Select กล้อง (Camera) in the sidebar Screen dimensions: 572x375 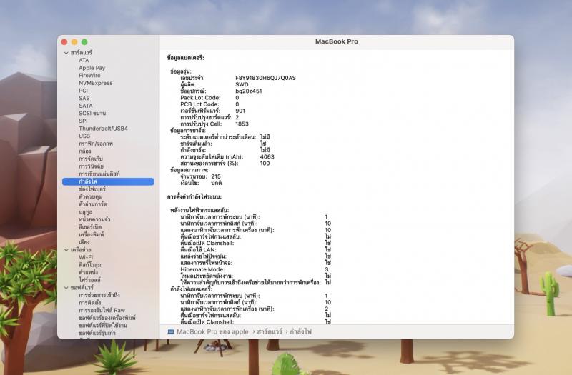coord(84,151)
